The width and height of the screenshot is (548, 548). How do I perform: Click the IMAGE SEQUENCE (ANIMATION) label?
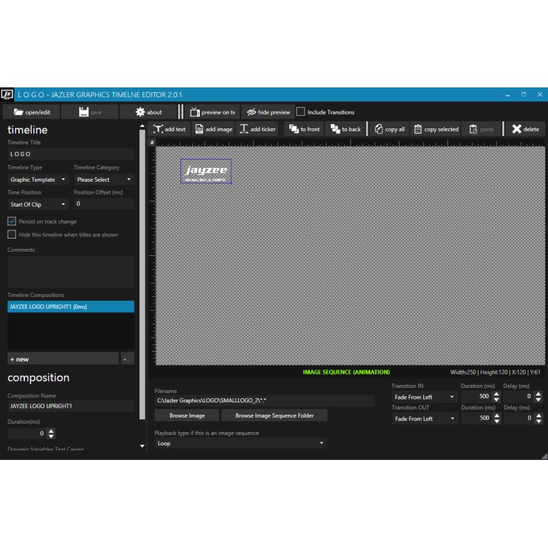click(x=346, y=372)
